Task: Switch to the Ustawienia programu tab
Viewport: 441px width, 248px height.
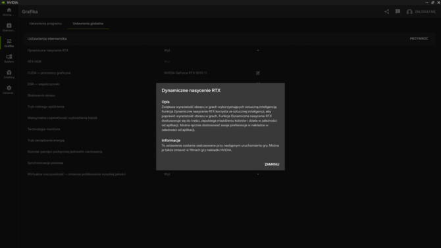Action: [45, 24]
